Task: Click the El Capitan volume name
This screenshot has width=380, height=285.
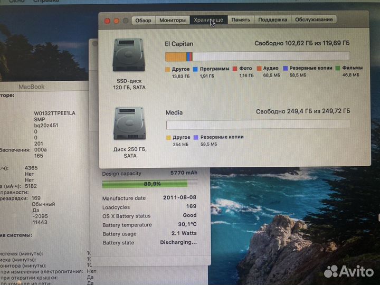Action: pos(179,44)
